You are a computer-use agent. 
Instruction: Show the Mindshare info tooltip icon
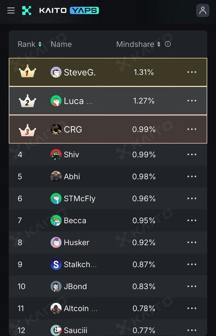tap(168, 44)
